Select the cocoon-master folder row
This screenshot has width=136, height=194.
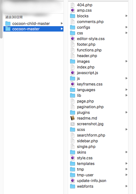tap(33, 29)
